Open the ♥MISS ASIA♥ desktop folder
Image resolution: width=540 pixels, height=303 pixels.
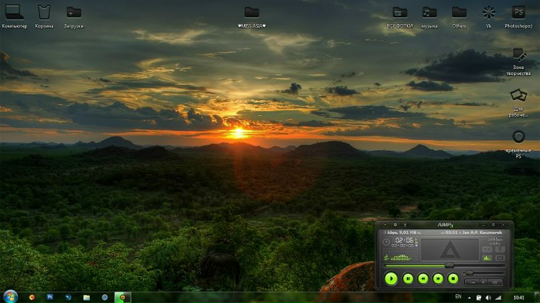click(252, 13)
